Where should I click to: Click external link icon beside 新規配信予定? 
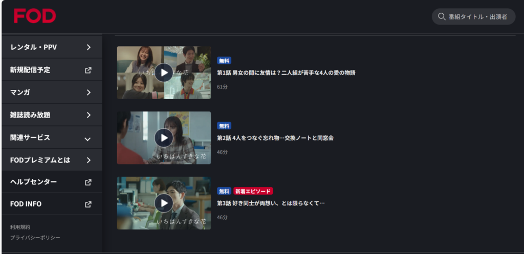[x=88, y=70]
